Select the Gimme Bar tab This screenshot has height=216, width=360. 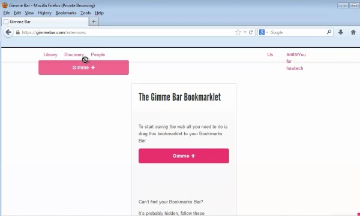tap(45, 22)
